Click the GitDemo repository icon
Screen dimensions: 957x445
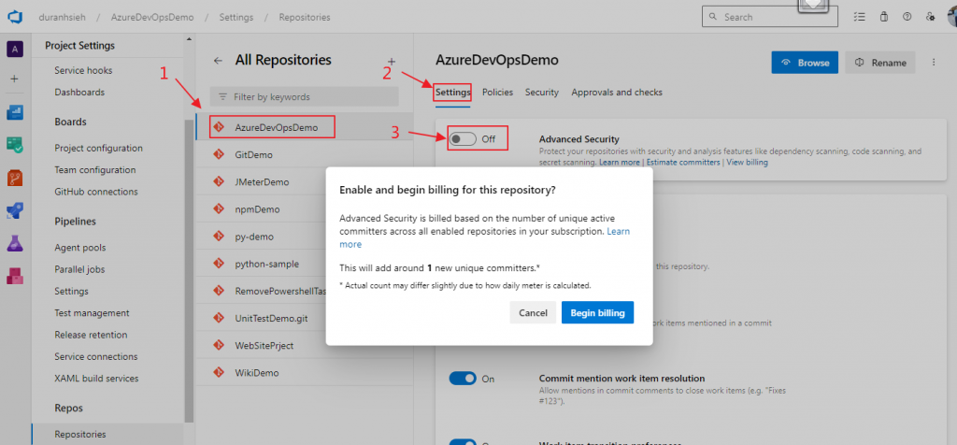(218, 155)
